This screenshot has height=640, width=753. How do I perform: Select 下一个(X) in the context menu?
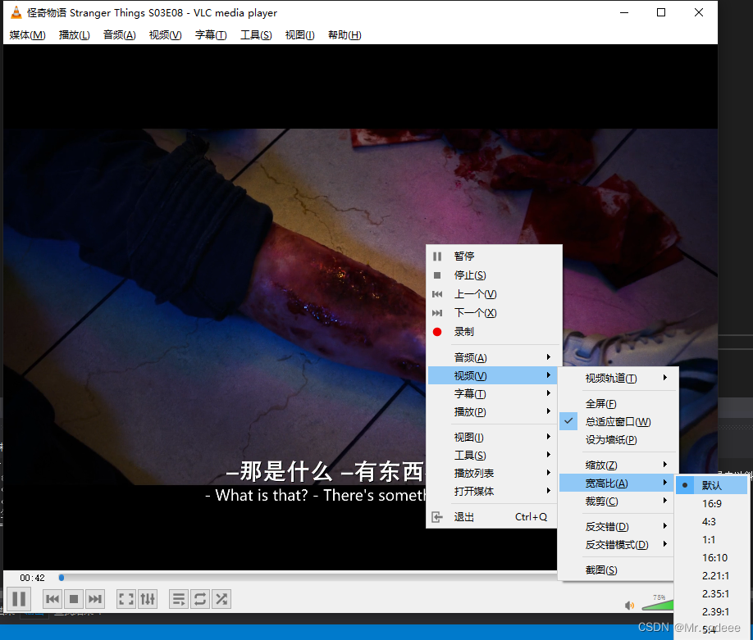click(494, 313)
